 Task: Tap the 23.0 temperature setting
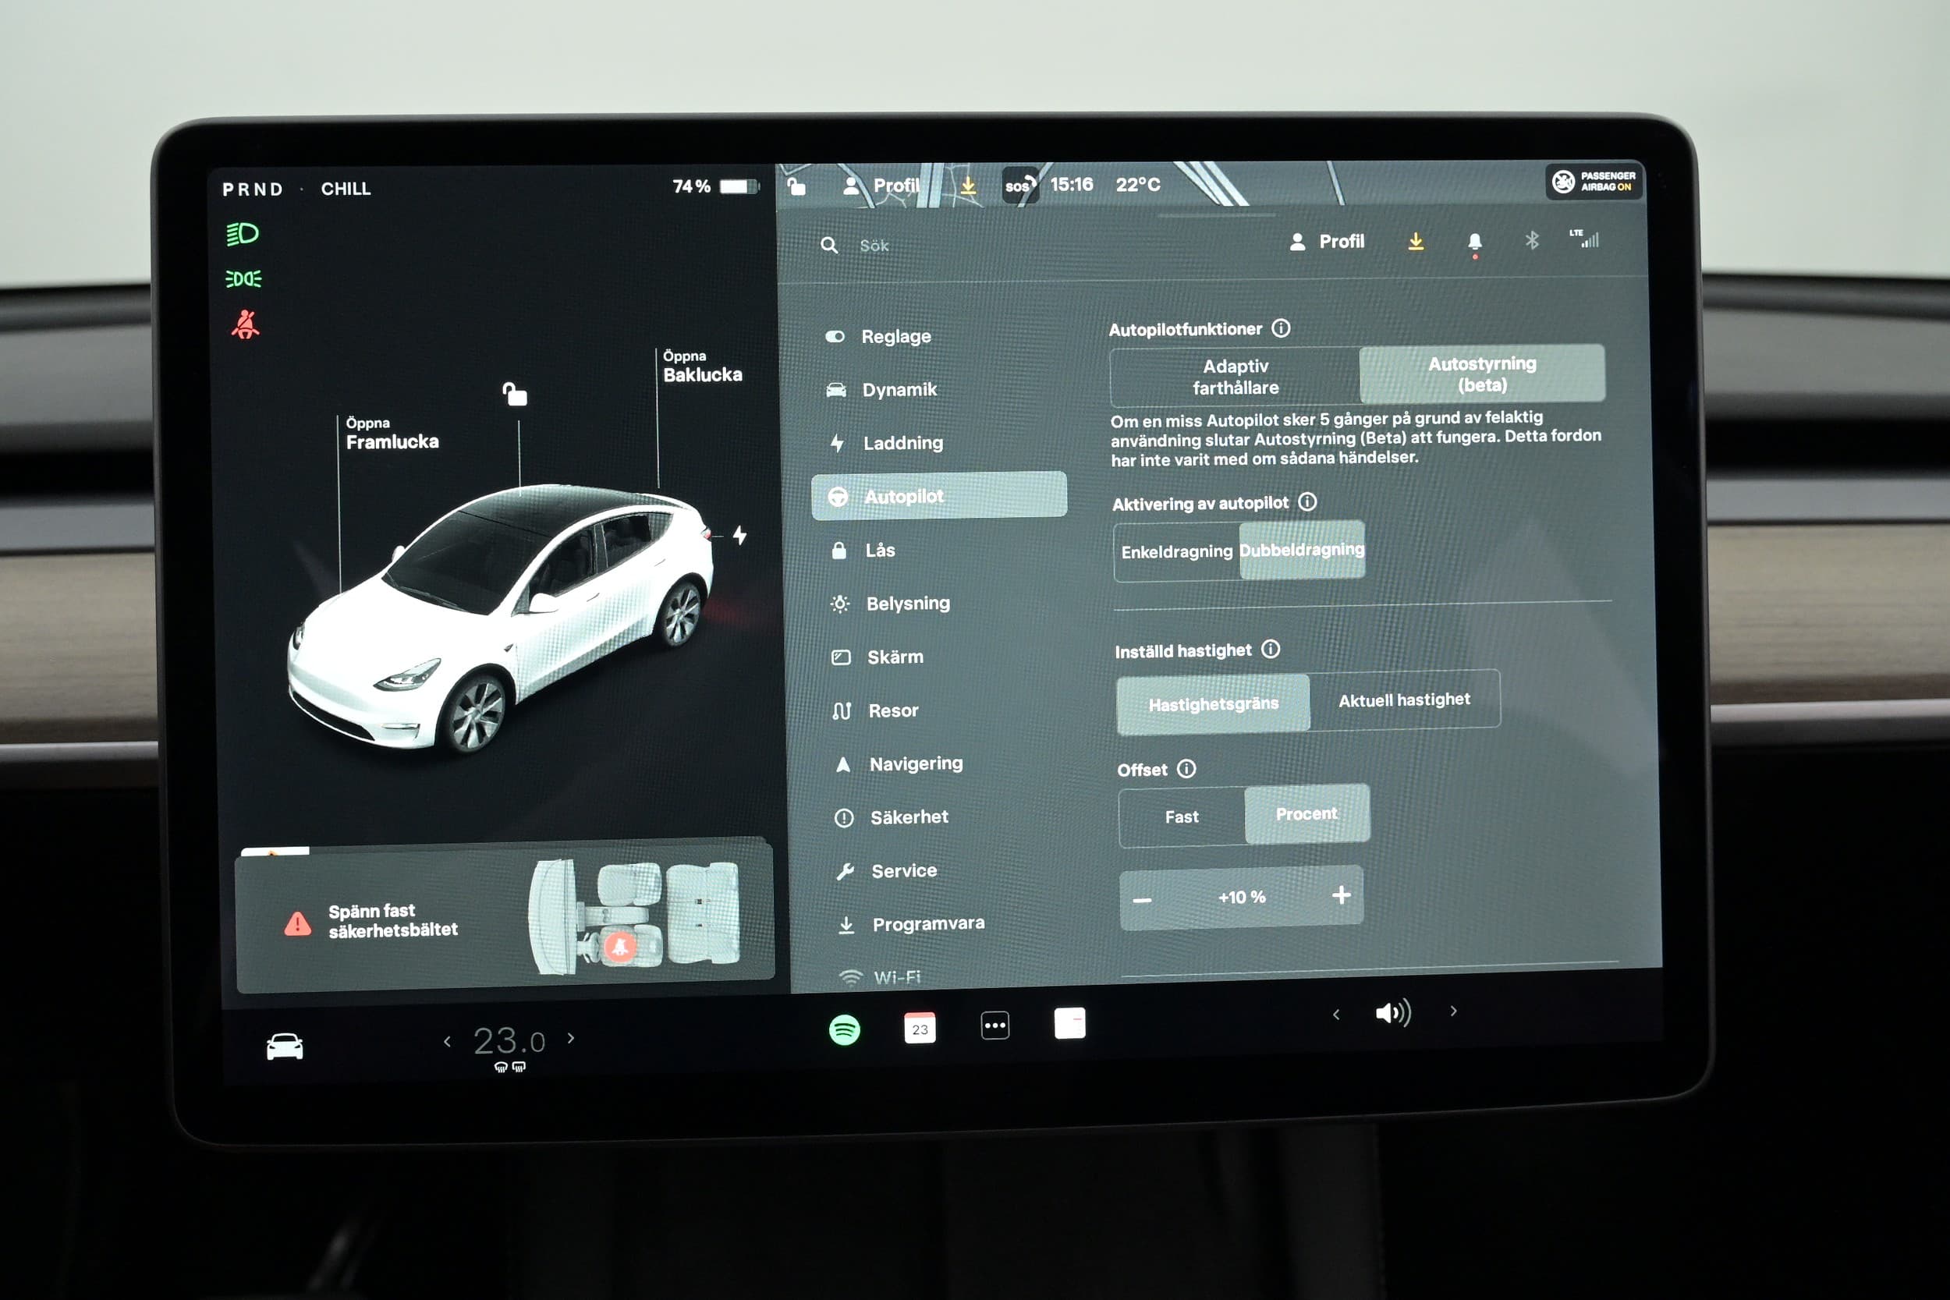509,1041
